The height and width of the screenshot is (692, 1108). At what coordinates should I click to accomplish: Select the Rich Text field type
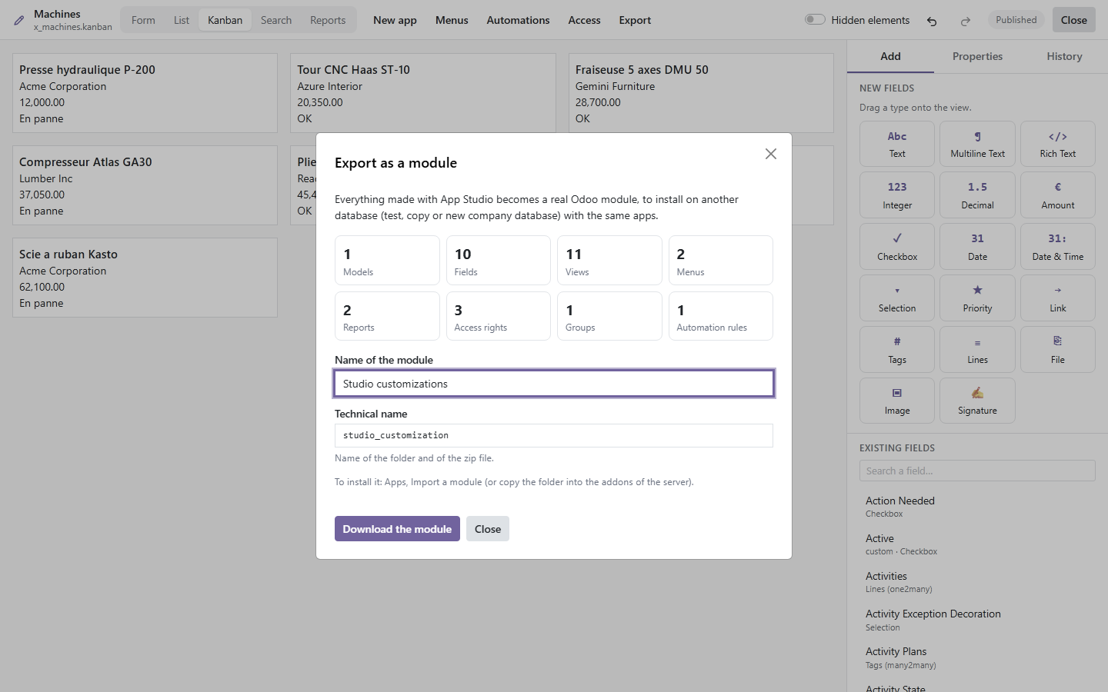click(x=1058, y=144)
